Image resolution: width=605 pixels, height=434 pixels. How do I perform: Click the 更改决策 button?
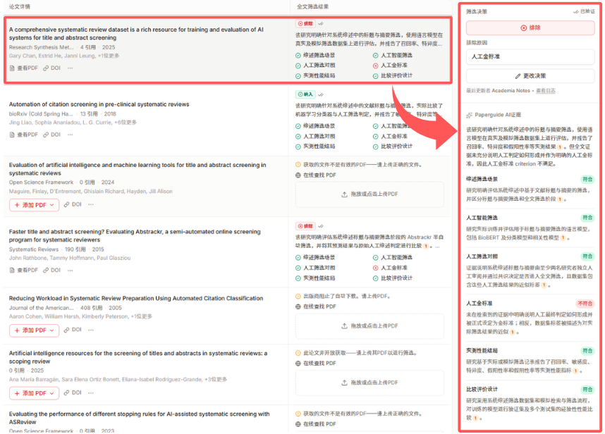pyautogui.click(x=530, y=76)
